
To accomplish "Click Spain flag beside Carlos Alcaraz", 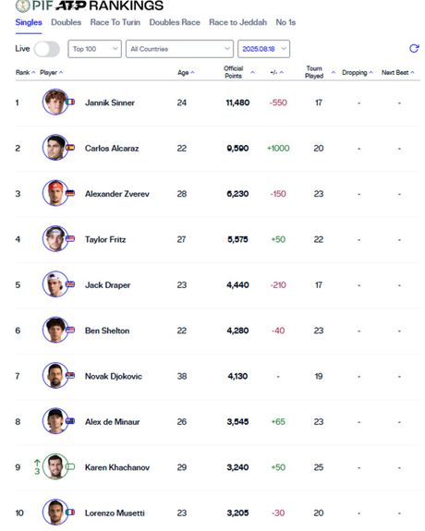I will [70, 148].
